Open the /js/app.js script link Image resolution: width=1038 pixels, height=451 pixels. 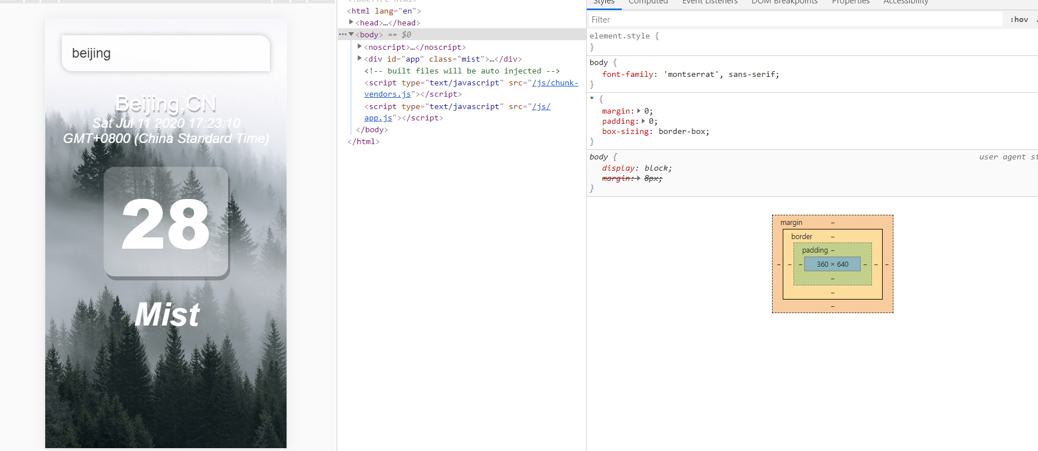pyautogui.click(x=457, y=112)
